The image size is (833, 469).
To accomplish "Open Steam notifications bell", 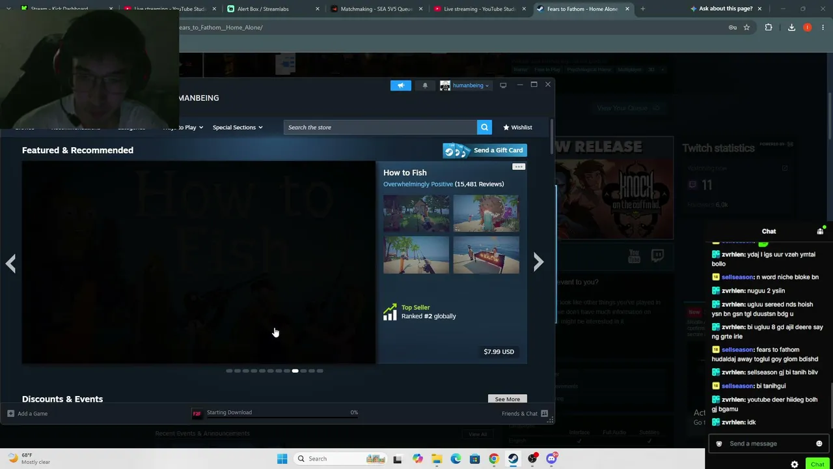I will [425, 85].
